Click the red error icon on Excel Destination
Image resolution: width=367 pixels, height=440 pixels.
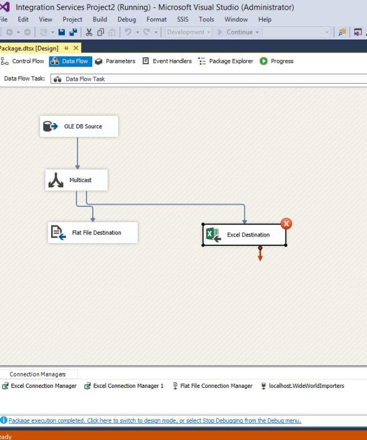(x=286, y=223)
